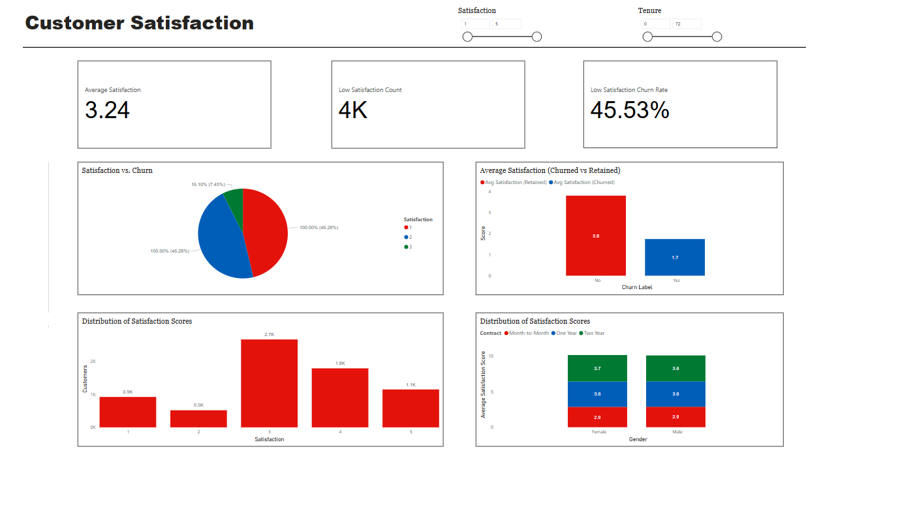Viewport: 915px width, 528px height.
Task: Click the Tenure slicer header
Action: click(649, 10)
